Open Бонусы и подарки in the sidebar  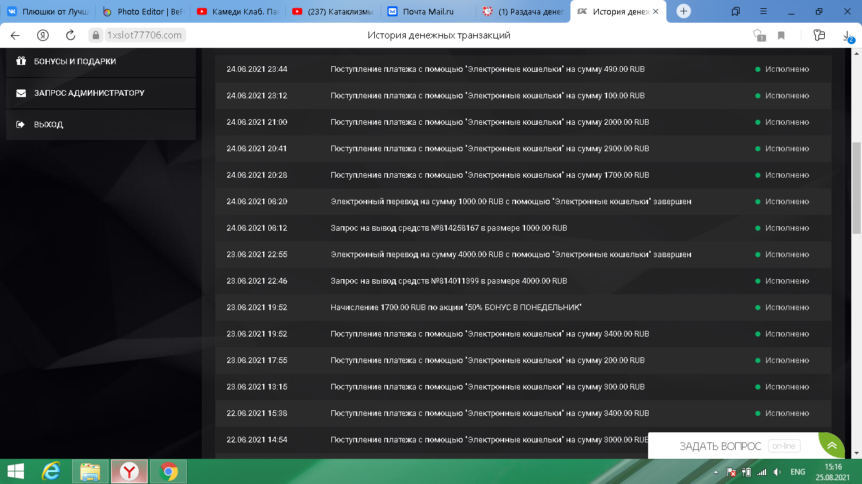pyautogui.click(x=101, y=62)
